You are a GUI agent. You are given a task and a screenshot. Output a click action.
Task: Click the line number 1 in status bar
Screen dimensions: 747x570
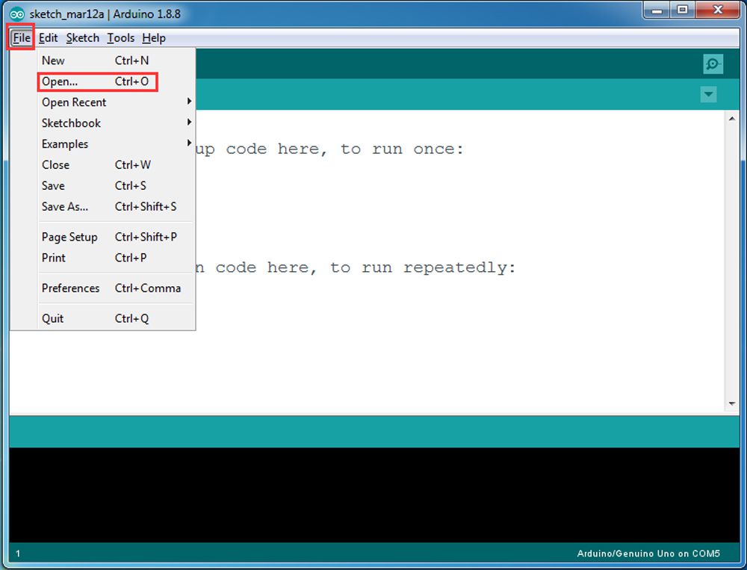click(x=18, y=554)
